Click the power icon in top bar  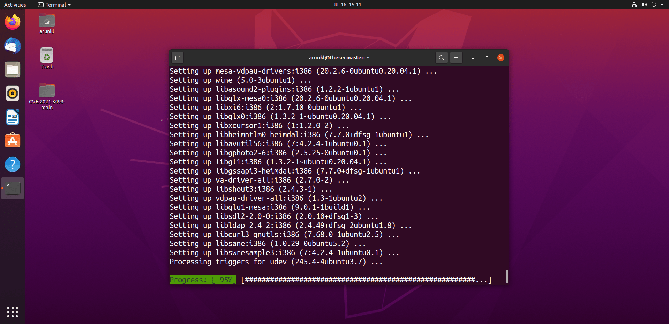click(654, 5)
